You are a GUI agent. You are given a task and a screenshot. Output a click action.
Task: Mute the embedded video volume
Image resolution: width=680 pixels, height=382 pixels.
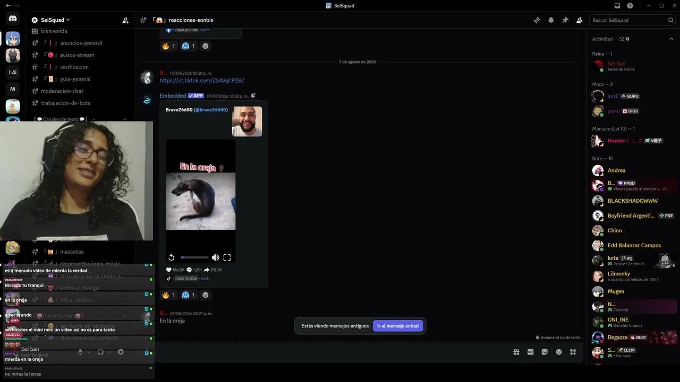pos(215,257)
